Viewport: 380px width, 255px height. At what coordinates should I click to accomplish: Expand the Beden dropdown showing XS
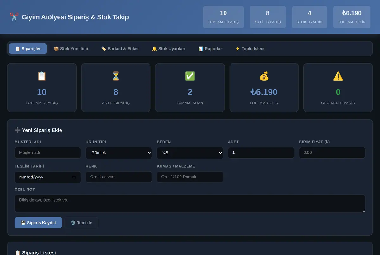pos(190,153)
